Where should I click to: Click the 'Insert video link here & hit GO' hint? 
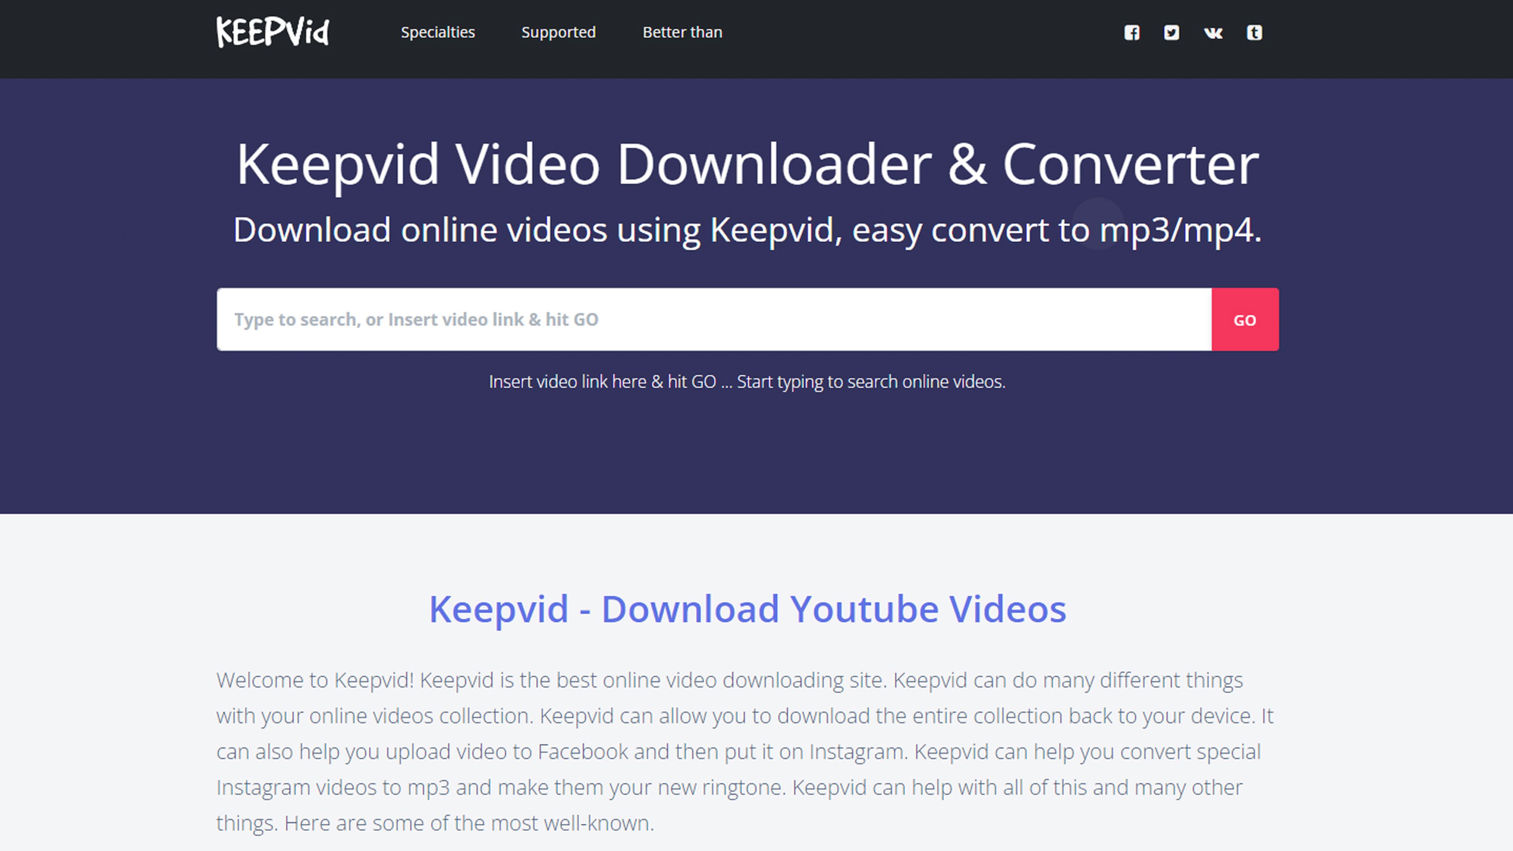tap(747, 382)
